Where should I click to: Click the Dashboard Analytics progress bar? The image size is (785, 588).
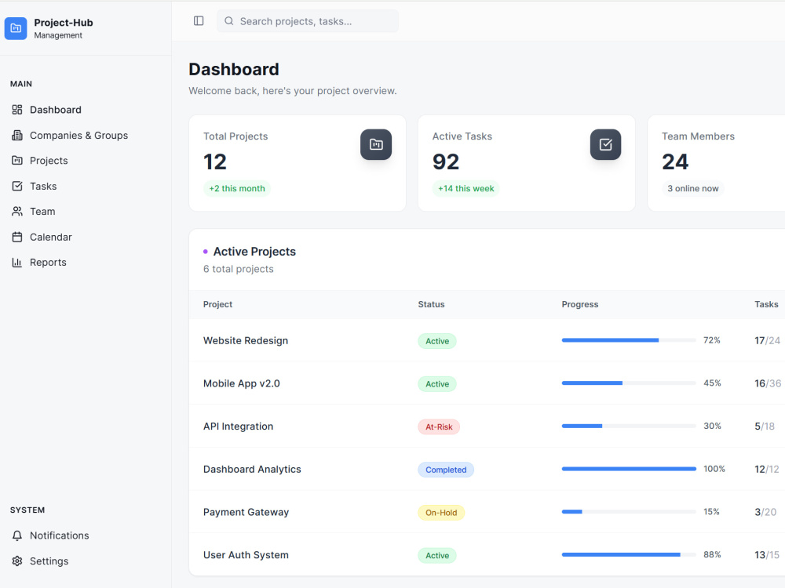pos(629,469)
